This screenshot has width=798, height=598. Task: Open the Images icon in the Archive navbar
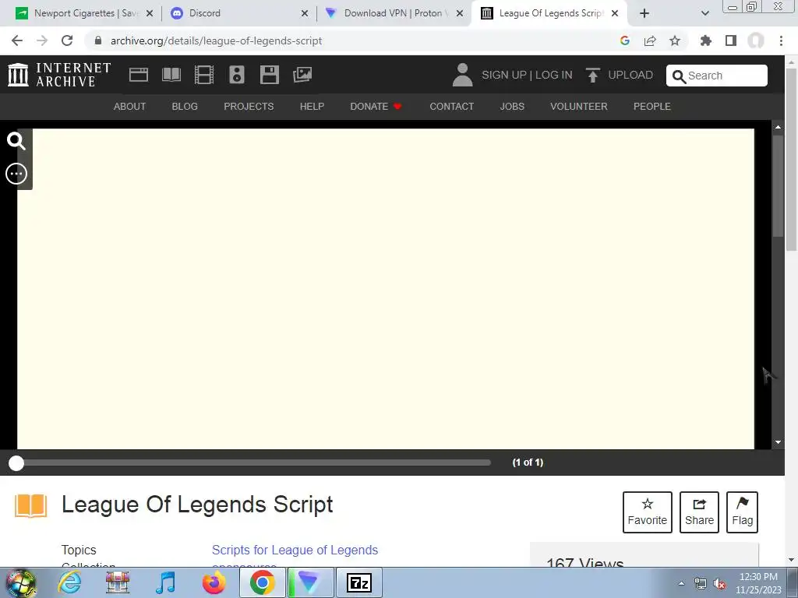[x=302, y=75]
